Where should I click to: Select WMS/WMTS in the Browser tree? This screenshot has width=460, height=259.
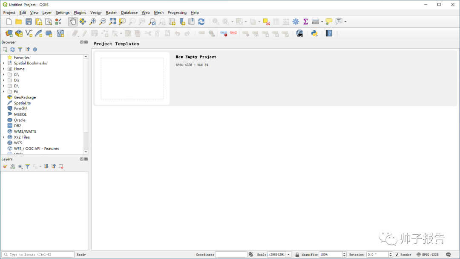(25, 131)
